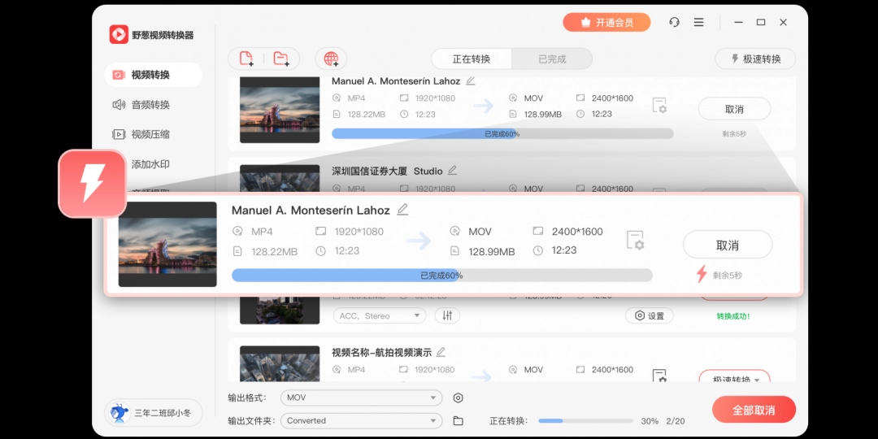Open the output folder browse icon
The height and width of the screenshot is (439, 878).
[458, 421]
